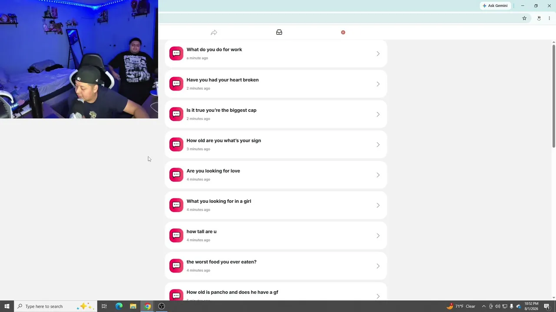Open message 'Have you had your heart broken'
Screen dimensions: 556x312
(x=275, y=84)
